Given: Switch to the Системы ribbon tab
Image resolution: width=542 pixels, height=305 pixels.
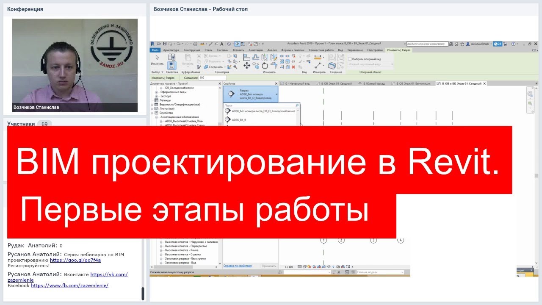Looking at the screenshot, I should click(x=222, y=50).
